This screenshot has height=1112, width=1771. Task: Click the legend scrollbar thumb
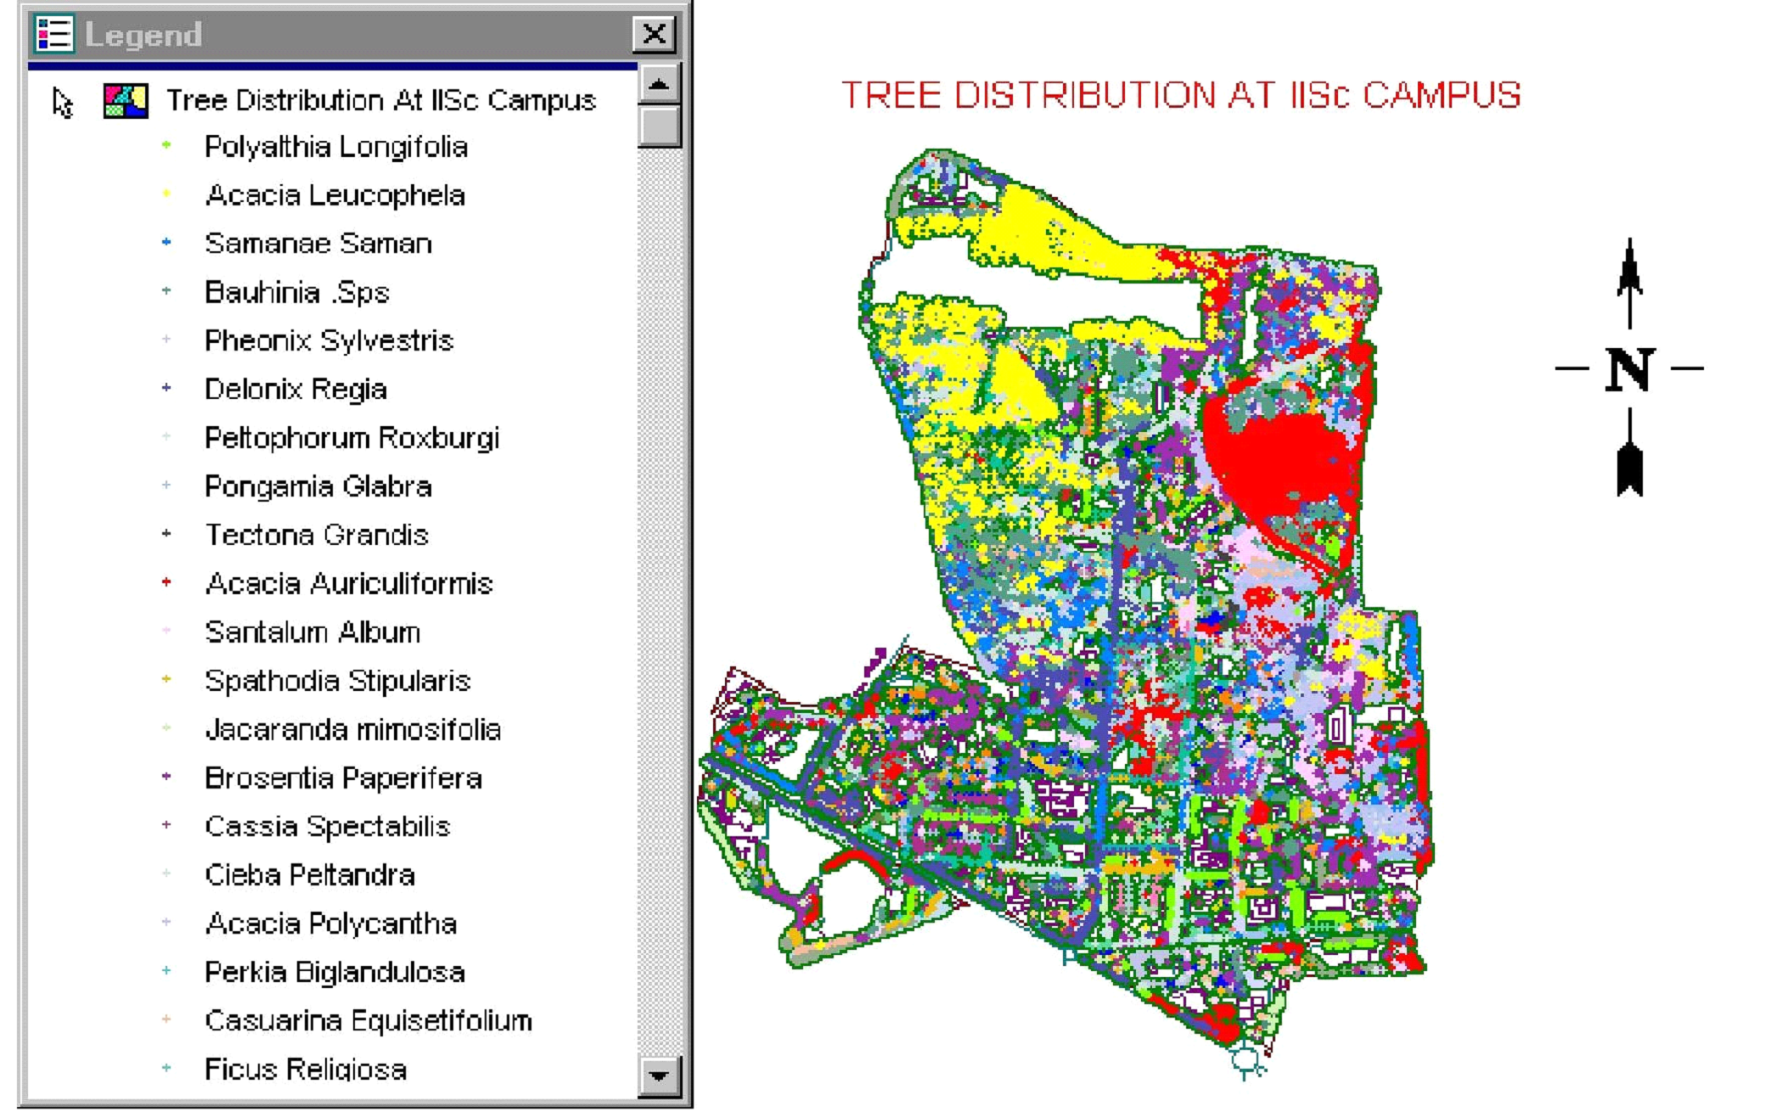click(x=659, y=126)
